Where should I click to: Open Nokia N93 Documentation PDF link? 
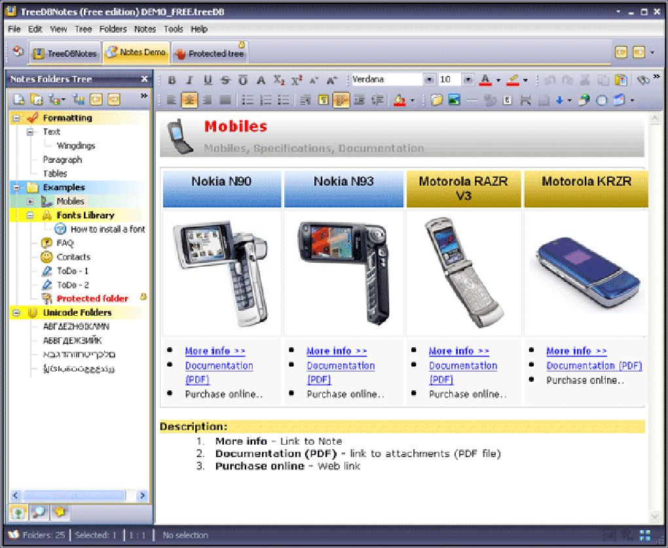(x=341, y=372)
